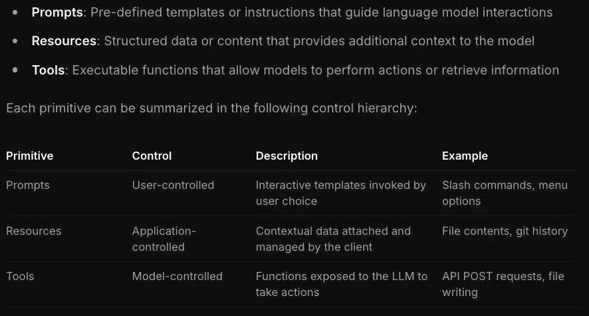The width and height of the screenshot is (589, 316).
Task: Click the Prompts cell in the table
Action: [x=27, y=185]
